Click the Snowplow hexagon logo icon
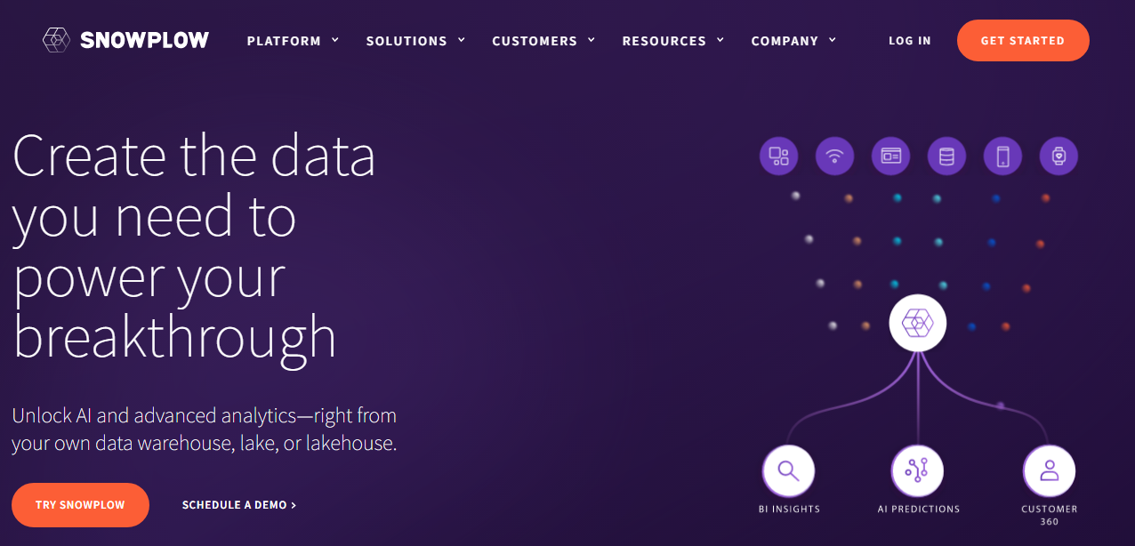 tap(56, 40)
